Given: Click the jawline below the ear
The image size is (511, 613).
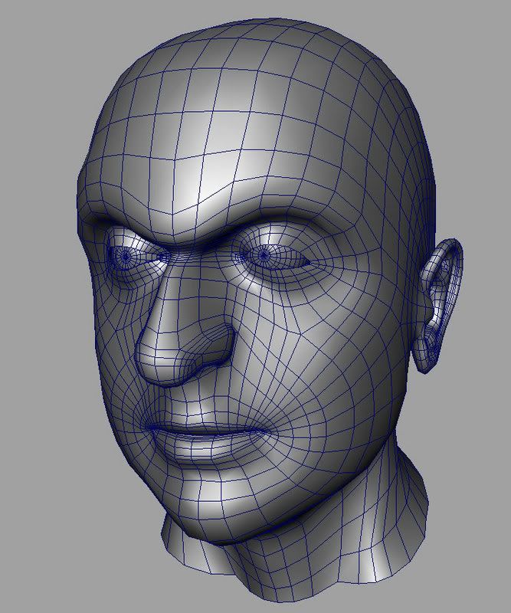Looking at the screenshot, I should pos(383,429).
